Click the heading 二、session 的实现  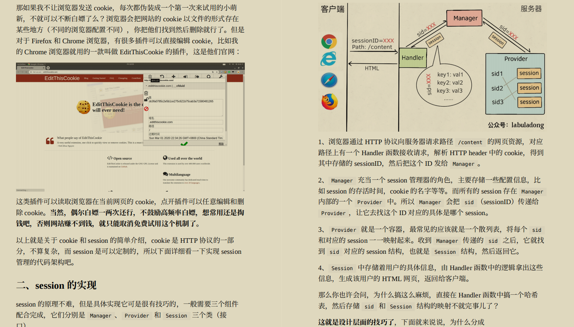pyautogui.click(x=56, y=285)
